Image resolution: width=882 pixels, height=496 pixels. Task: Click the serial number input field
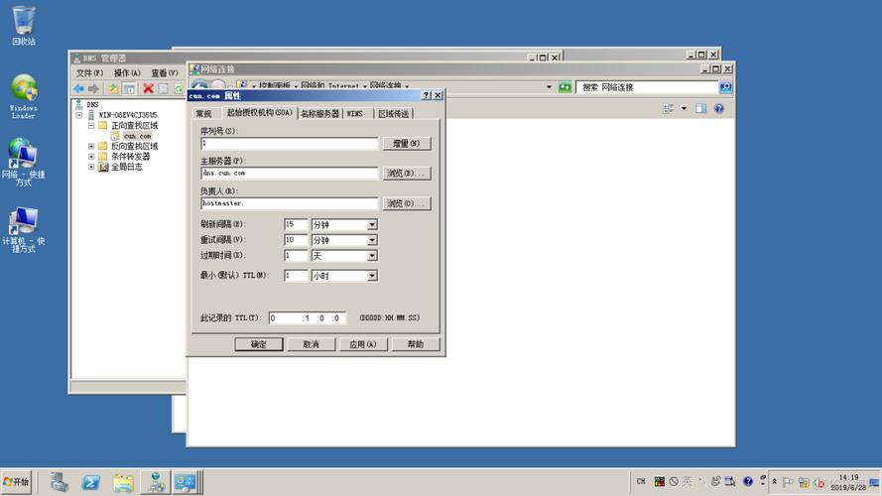[289, 144]
